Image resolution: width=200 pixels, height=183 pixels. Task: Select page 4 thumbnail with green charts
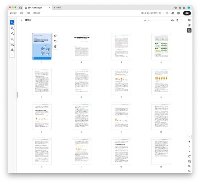click(x=161, y=46)
